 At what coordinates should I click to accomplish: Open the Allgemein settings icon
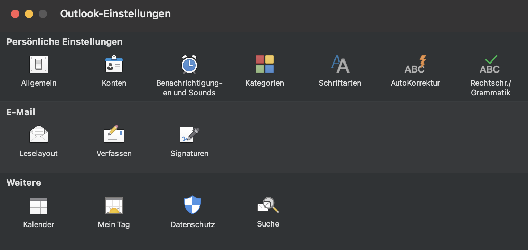[x=39, y=64]
